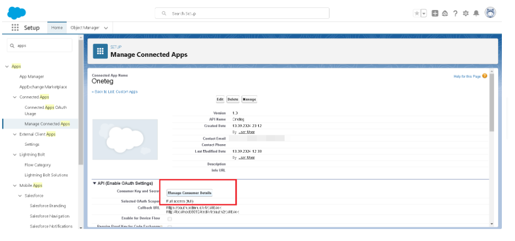Click the favorites star icon

click(x=417, y=14)
